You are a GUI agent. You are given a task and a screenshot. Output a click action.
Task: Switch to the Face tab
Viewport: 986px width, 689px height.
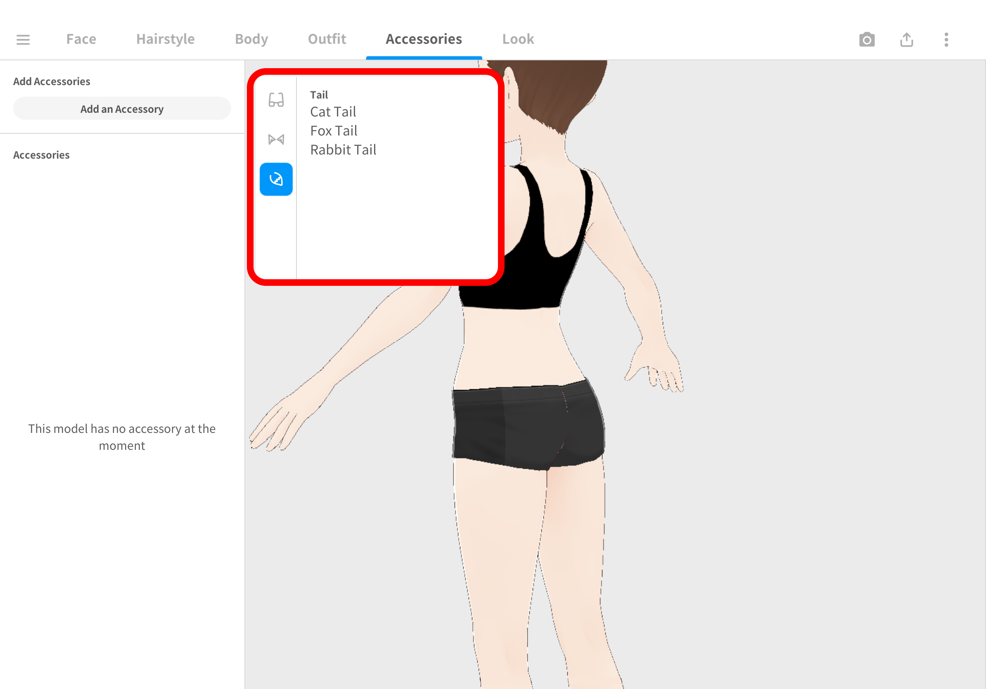click(81, 39)
